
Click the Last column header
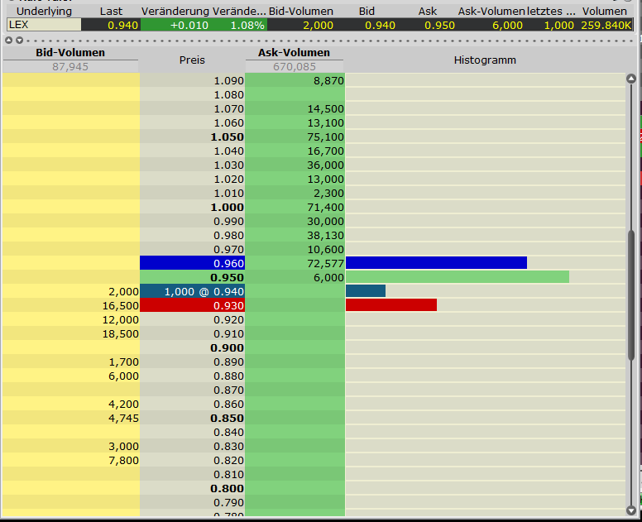tap(112, 12)
